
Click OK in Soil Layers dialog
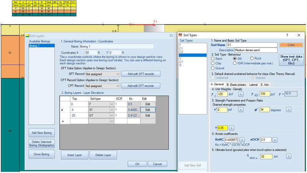pyautogui.click(x=137, y=164)
